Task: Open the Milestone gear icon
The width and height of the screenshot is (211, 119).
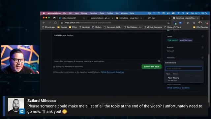Action: 202,58
